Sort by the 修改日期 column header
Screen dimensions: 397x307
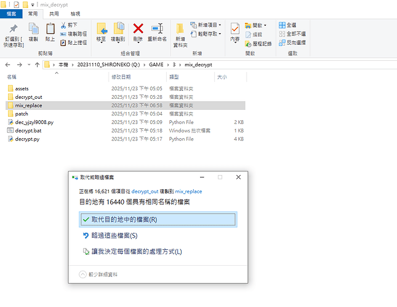(x=121, y=77)
